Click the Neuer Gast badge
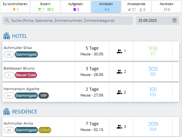This screenshot has width=182, height=137. [26, 75]
